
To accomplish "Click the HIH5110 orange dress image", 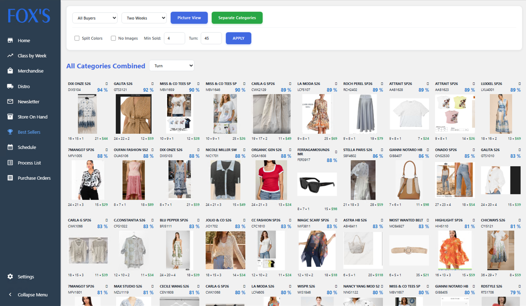I will pos(455,250).
